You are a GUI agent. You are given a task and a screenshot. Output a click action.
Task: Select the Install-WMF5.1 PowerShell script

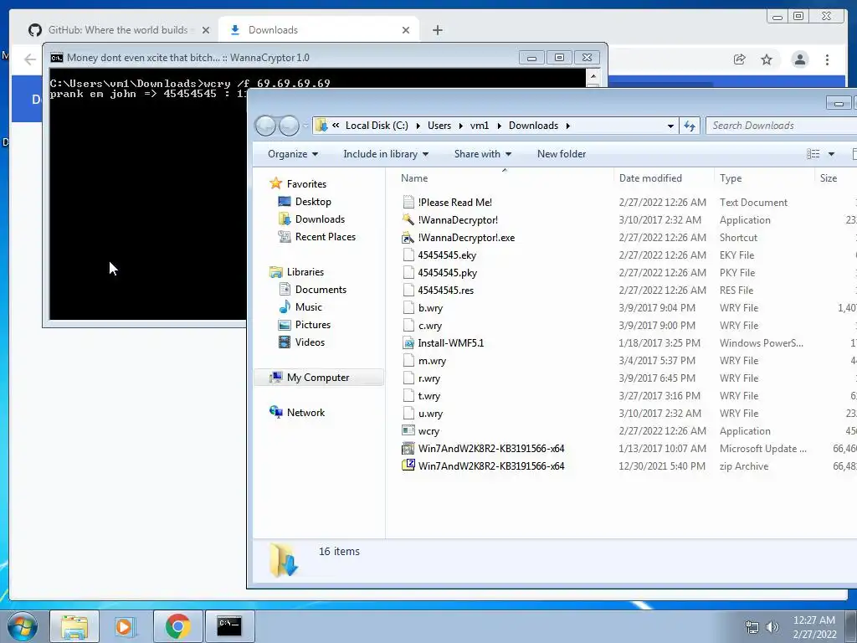451,343
